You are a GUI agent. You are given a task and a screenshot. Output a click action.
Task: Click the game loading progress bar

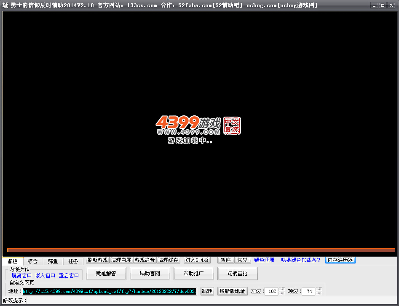201,250
